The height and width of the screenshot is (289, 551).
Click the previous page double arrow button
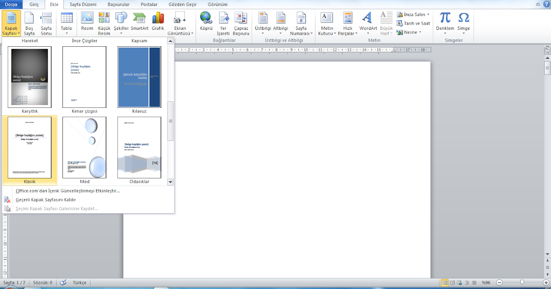pos(547,261)
